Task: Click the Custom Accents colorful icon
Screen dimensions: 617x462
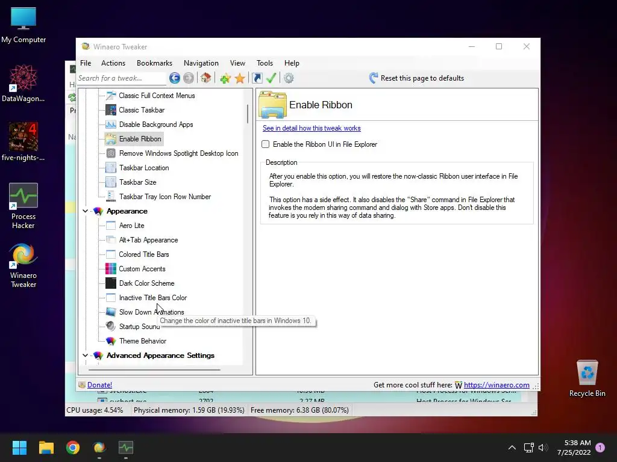Action: 111,269
